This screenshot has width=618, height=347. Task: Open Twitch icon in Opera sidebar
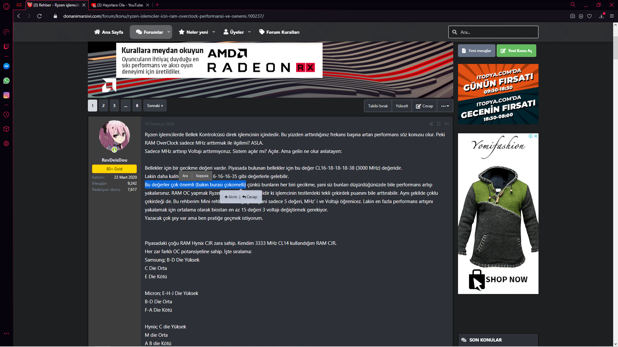6,47
